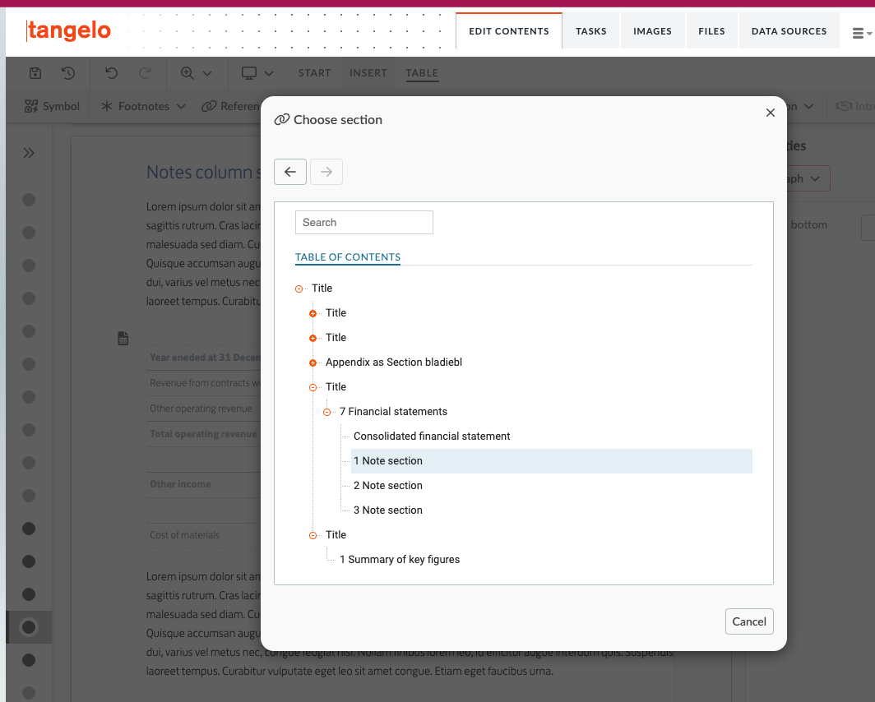Switch to the TASKS tab

(x=591, y=31)
